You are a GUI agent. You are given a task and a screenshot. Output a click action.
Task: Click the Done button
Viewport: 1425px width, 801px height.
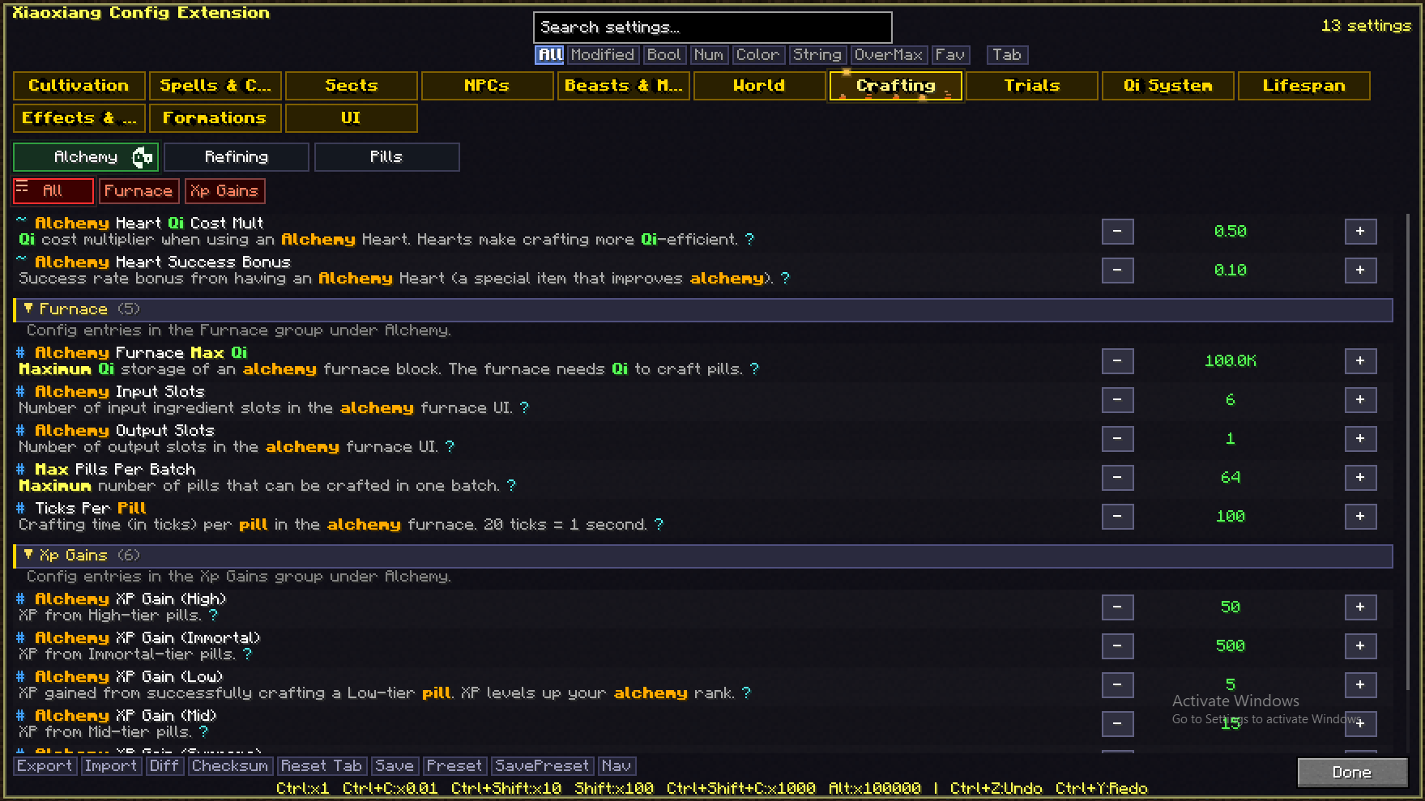pos(1352,773)
